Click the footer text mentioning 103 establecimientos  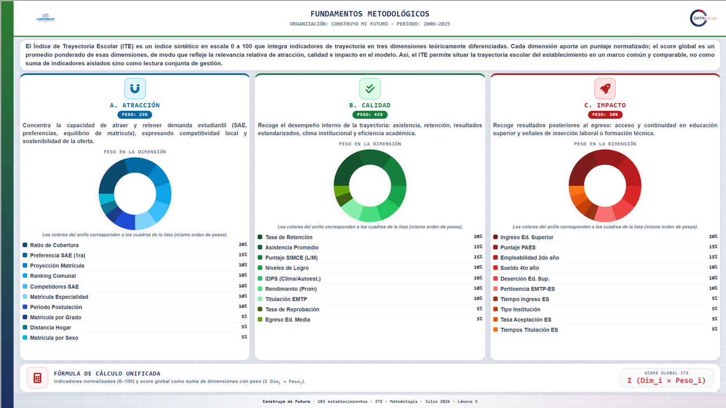pos(370,401)
